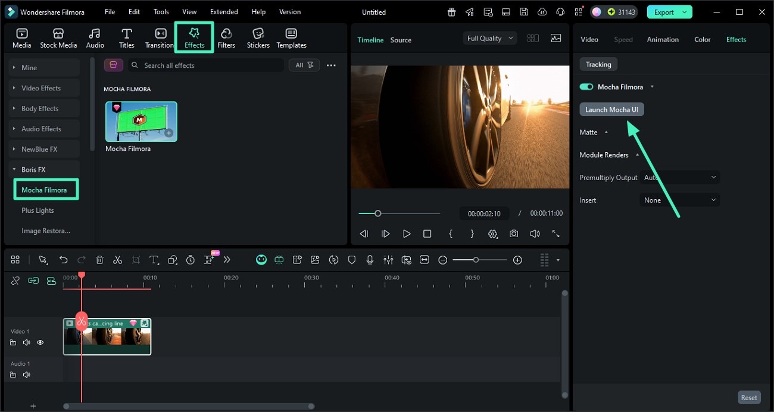The width and height of the screenshot is (774, 412).
Task: Open the voiceover microphone tool
Action: click(370, 260)
